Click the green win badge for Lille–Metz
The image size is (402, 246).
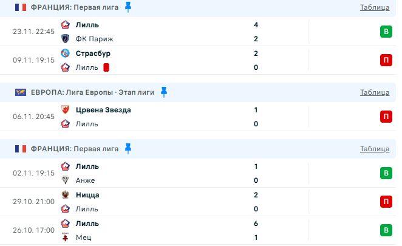385,230
